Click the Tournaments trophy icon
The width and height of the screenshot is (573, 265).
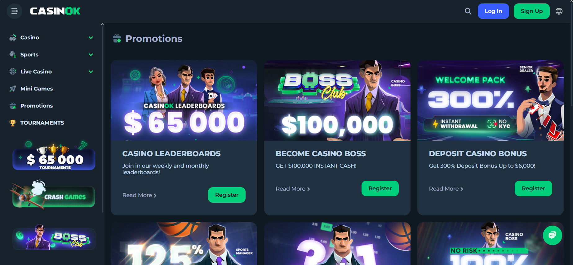pyautogui.click(x=13, y=123)
